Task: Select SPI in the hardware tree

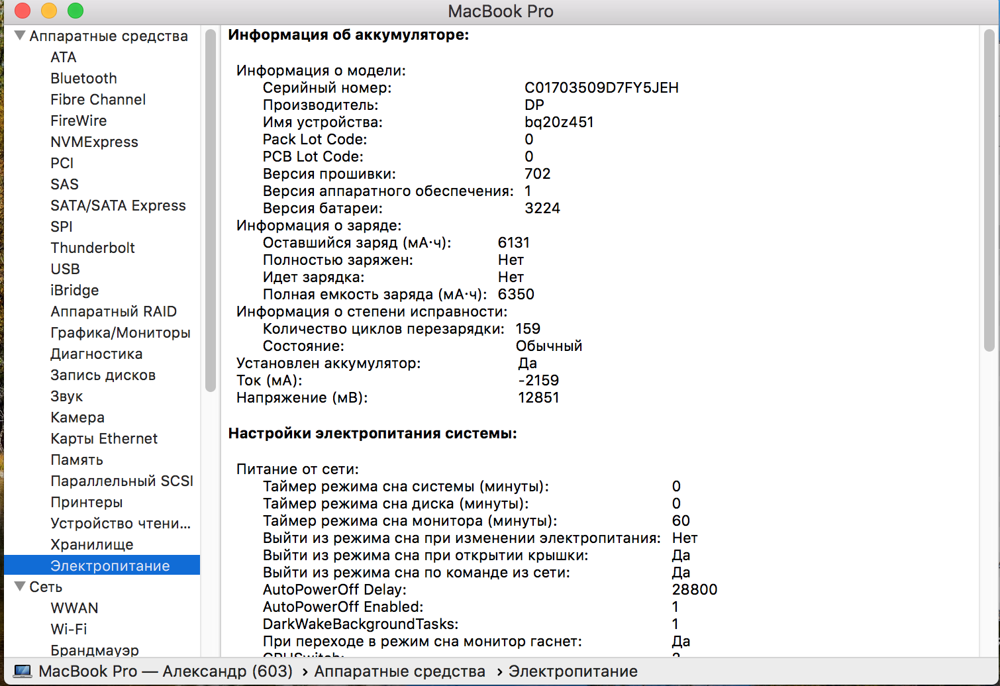Action: pos(62,226)
